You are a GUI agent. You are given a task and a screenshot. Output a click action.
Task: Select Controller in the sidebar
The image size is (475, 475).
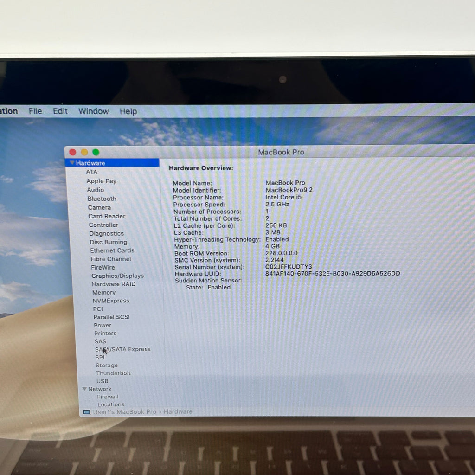click(x=103, y=225)
